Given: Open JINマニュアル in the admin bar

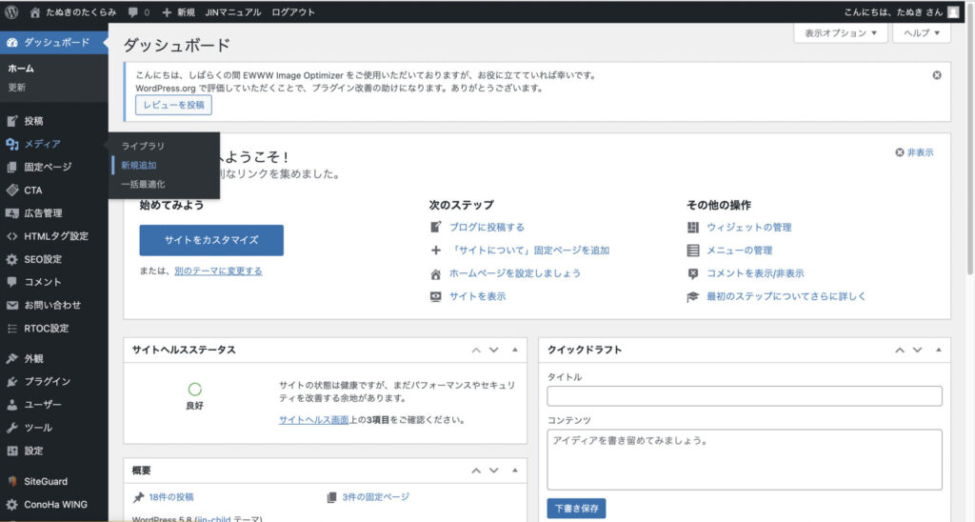Looking at the screenshot, I should click(x=233, y=12).
